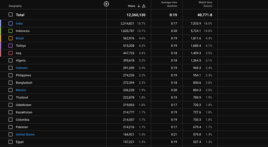Click total watch time 40,771.8
The height and width of the screenshot is (147, 268).
coord(205,15)
